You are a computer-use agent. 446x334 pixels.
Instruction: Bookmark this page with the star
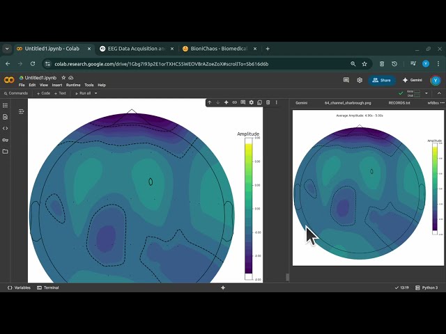click(364, 64)
